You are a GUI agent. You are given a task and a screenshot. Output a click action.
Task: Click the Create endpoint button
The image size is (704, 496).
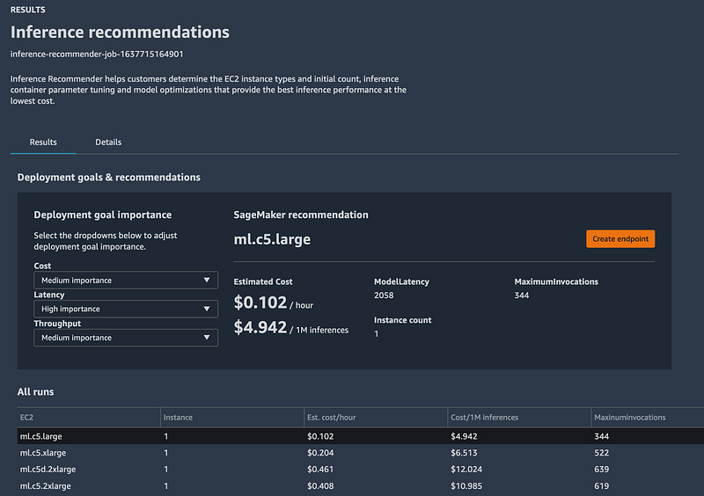[620, 239]
